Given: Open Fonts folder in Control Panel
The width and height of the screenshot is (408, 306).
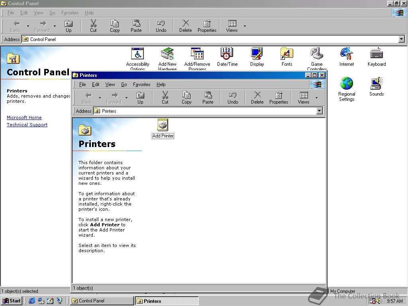Looking at the screenshot, I should pyautogui.click(x=287, y=57).
